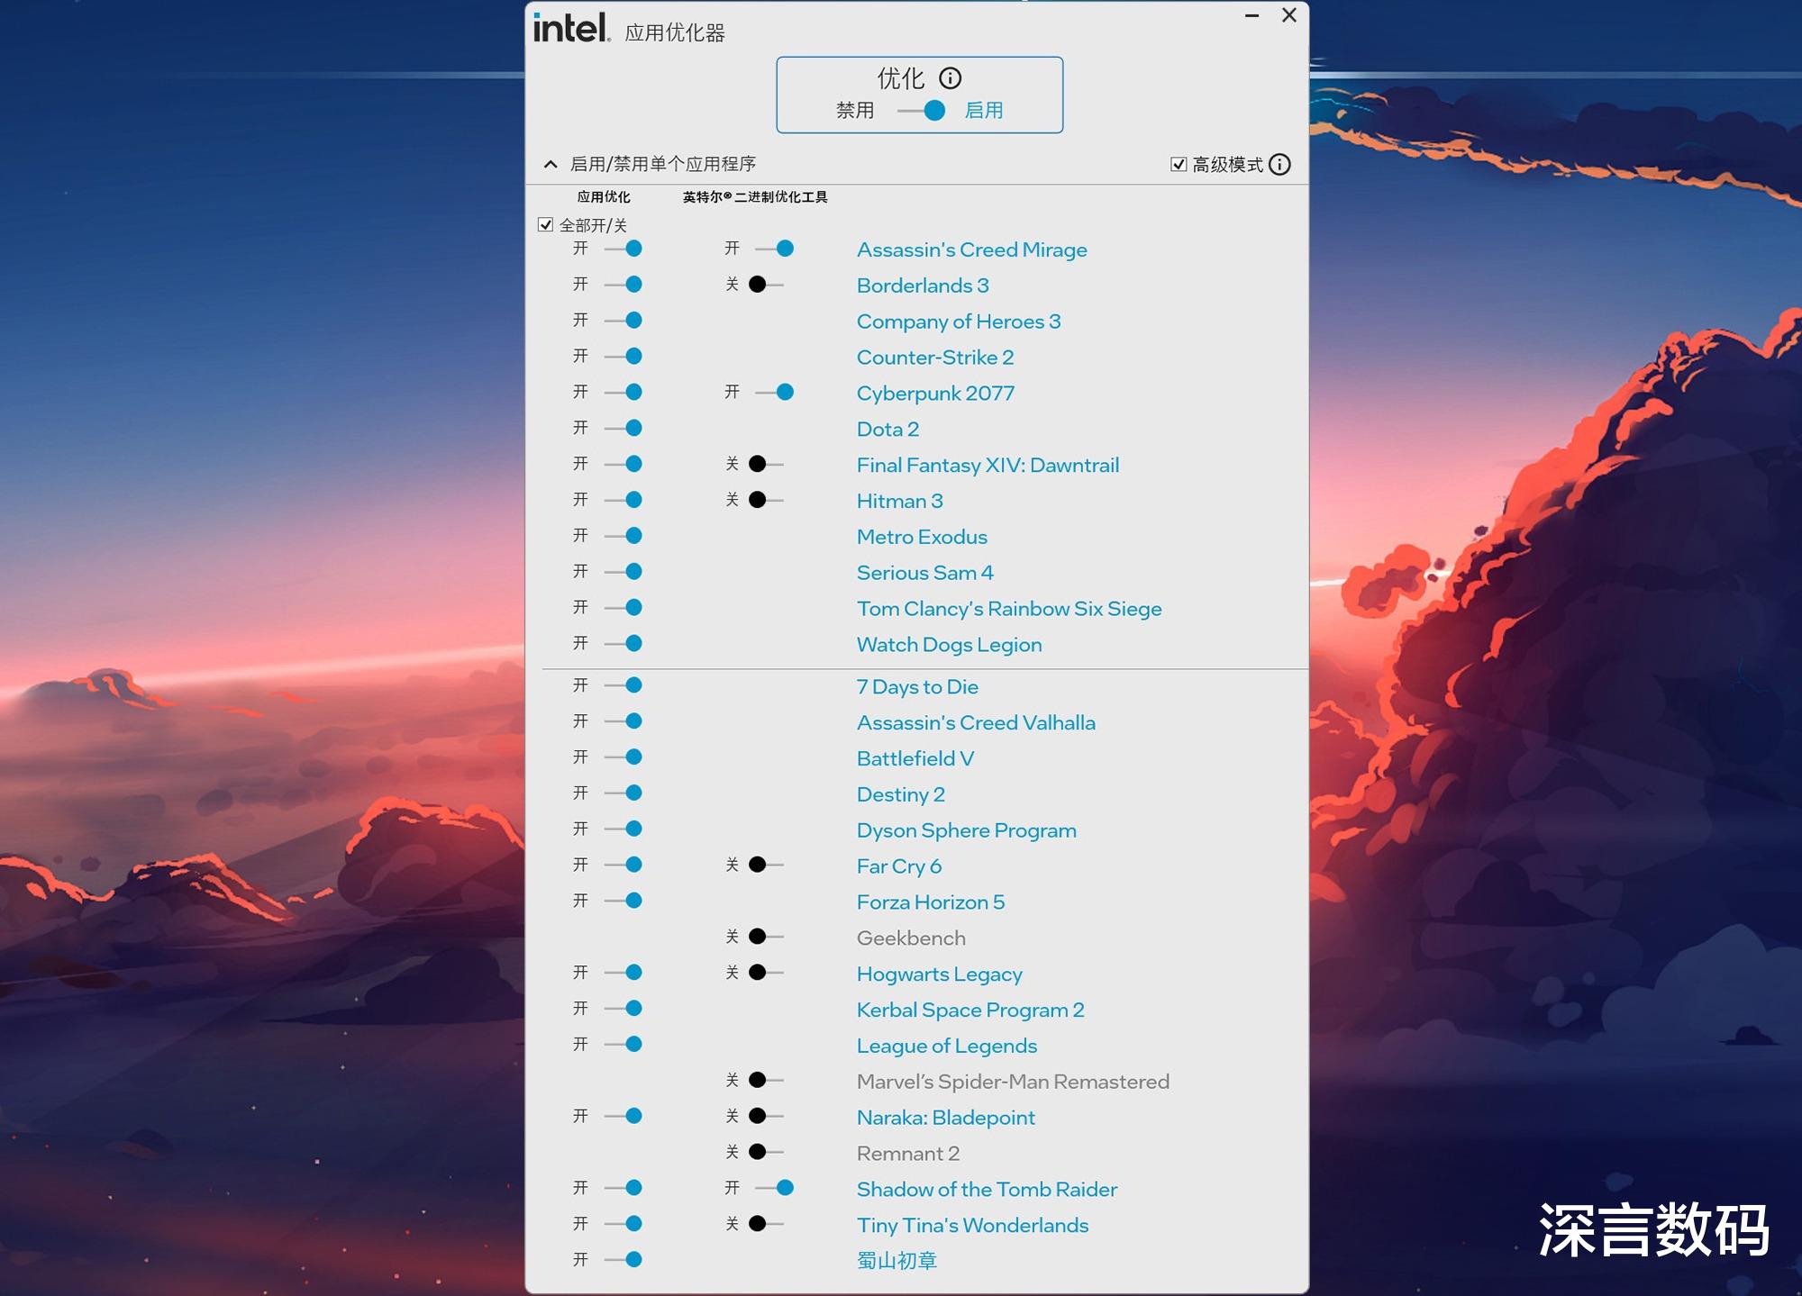Enable binary tool for Far Cry 6
Viewport: 1802px width, 1296px height.
tap(767, 865)
